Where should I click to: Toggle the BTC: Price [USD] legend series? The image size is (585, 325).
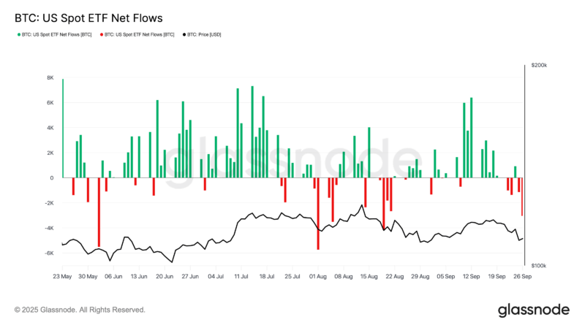(x=204, y=34)
